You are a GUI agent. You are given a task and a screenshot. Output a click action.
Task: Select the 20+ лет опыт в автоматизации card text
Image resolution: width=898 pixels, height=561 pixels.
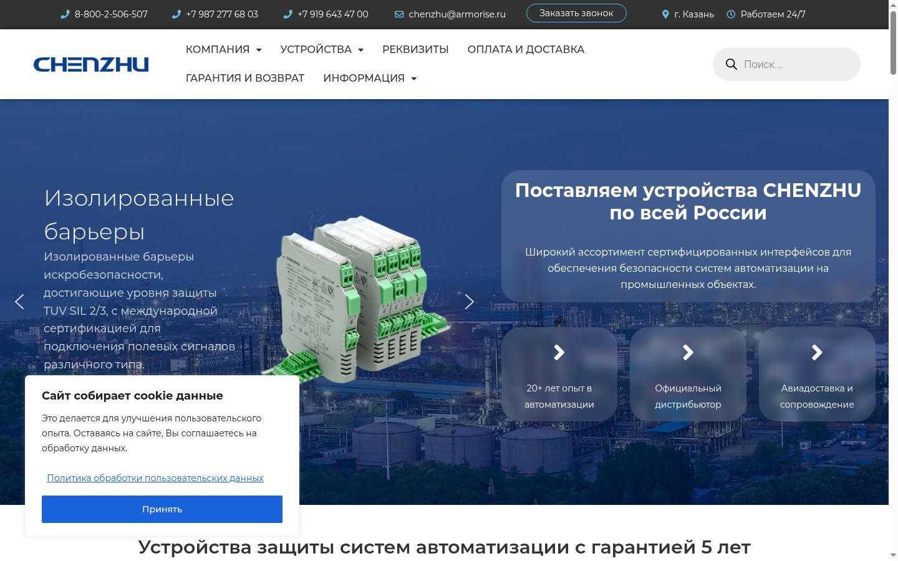click(559, 396)
